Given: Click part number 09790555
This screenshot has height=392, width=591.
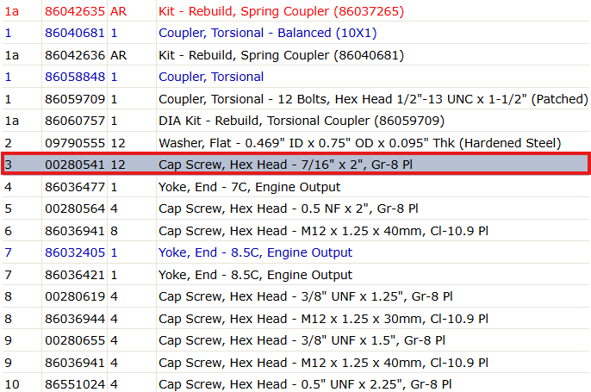Looking at the screenshot, I should [75, 143].
